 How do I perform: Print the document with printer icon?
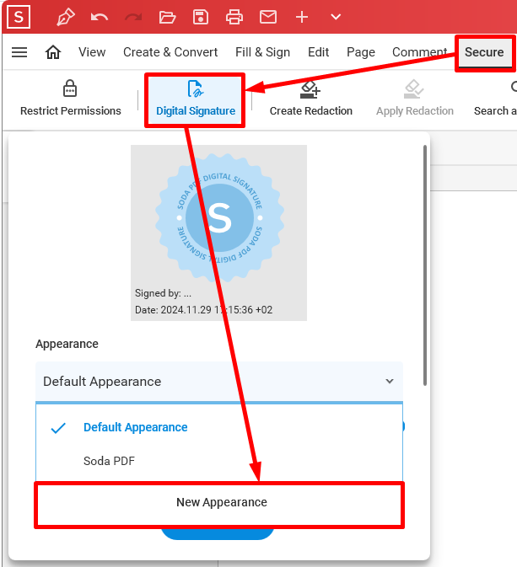(x=234, y=17)
